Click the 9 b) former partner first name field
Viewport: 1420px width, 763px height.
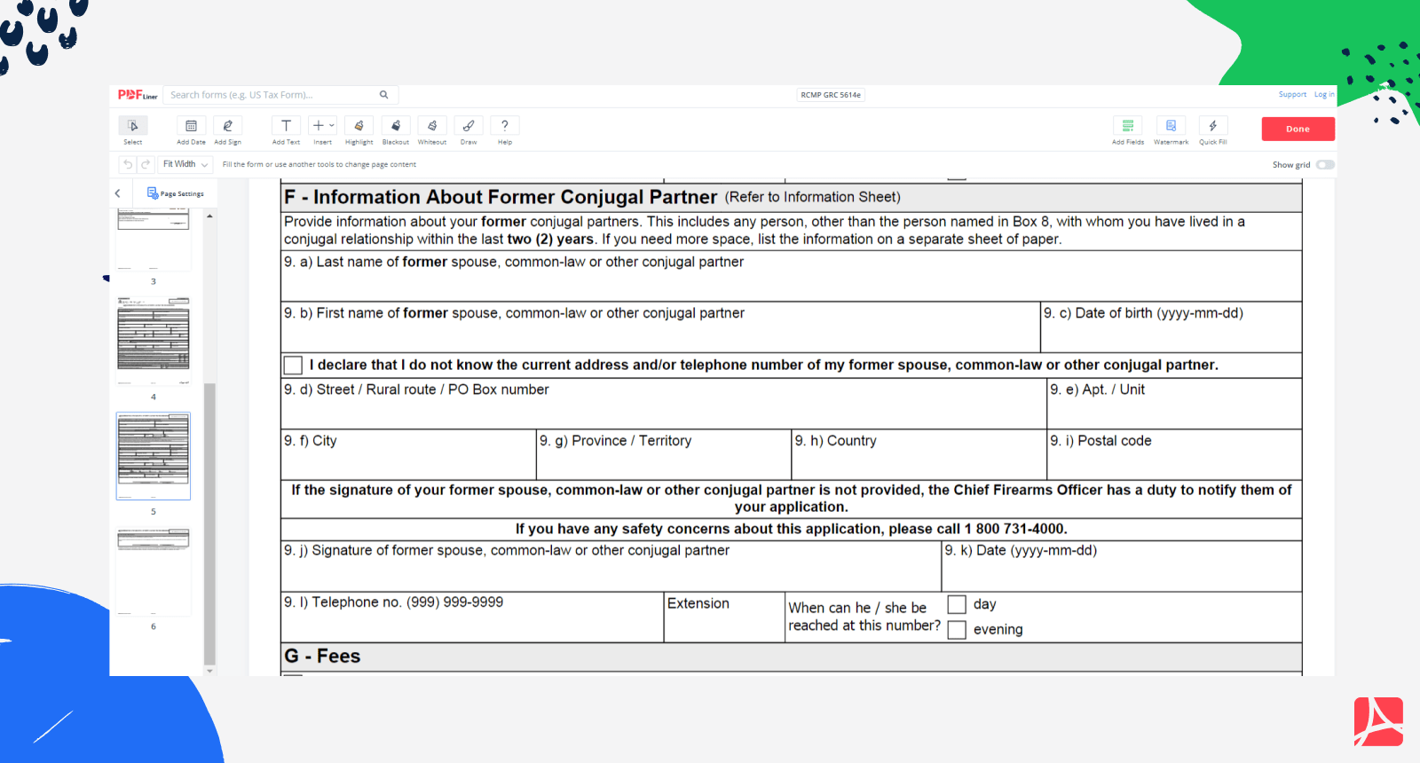pos(660,327)
